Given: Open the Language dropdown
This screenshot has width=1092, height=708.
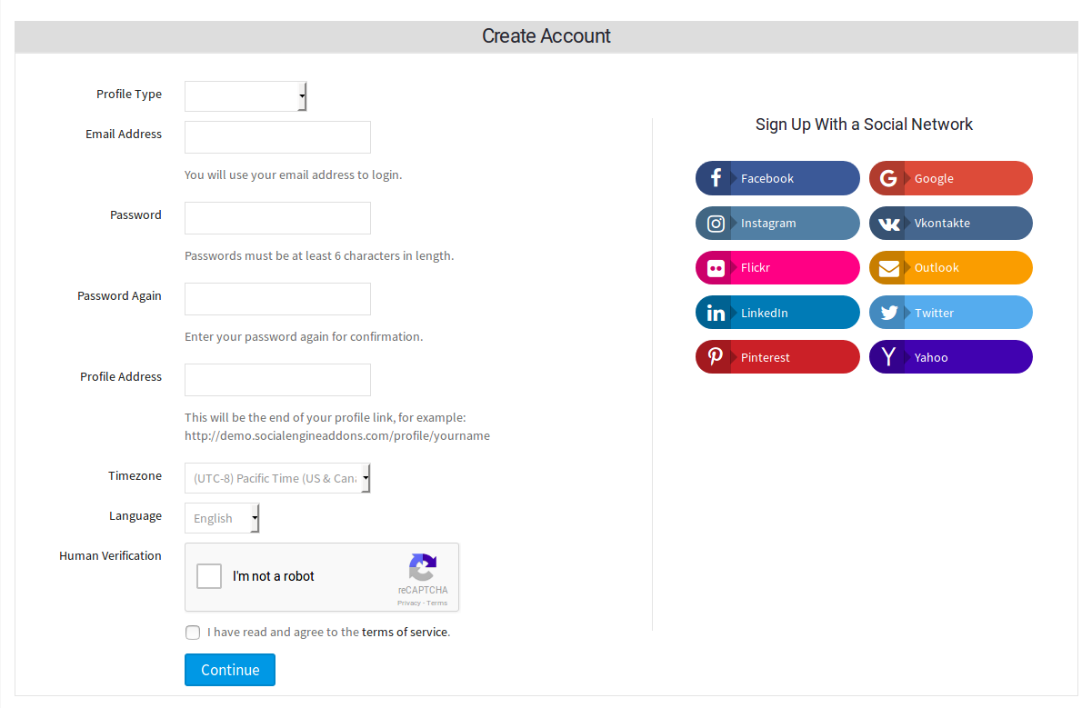Looking at the screenshot, I should coord(222,518).
